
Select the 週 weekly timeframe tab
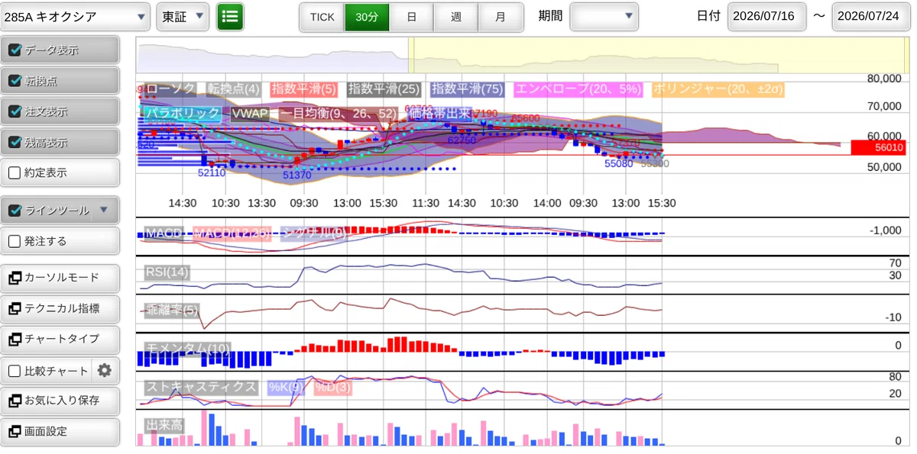pos(456,17)
